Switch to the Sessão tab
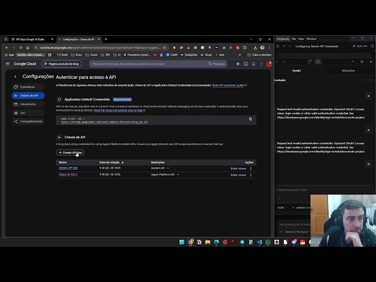This screenshot has height=282, width=376. click(296, 70)
